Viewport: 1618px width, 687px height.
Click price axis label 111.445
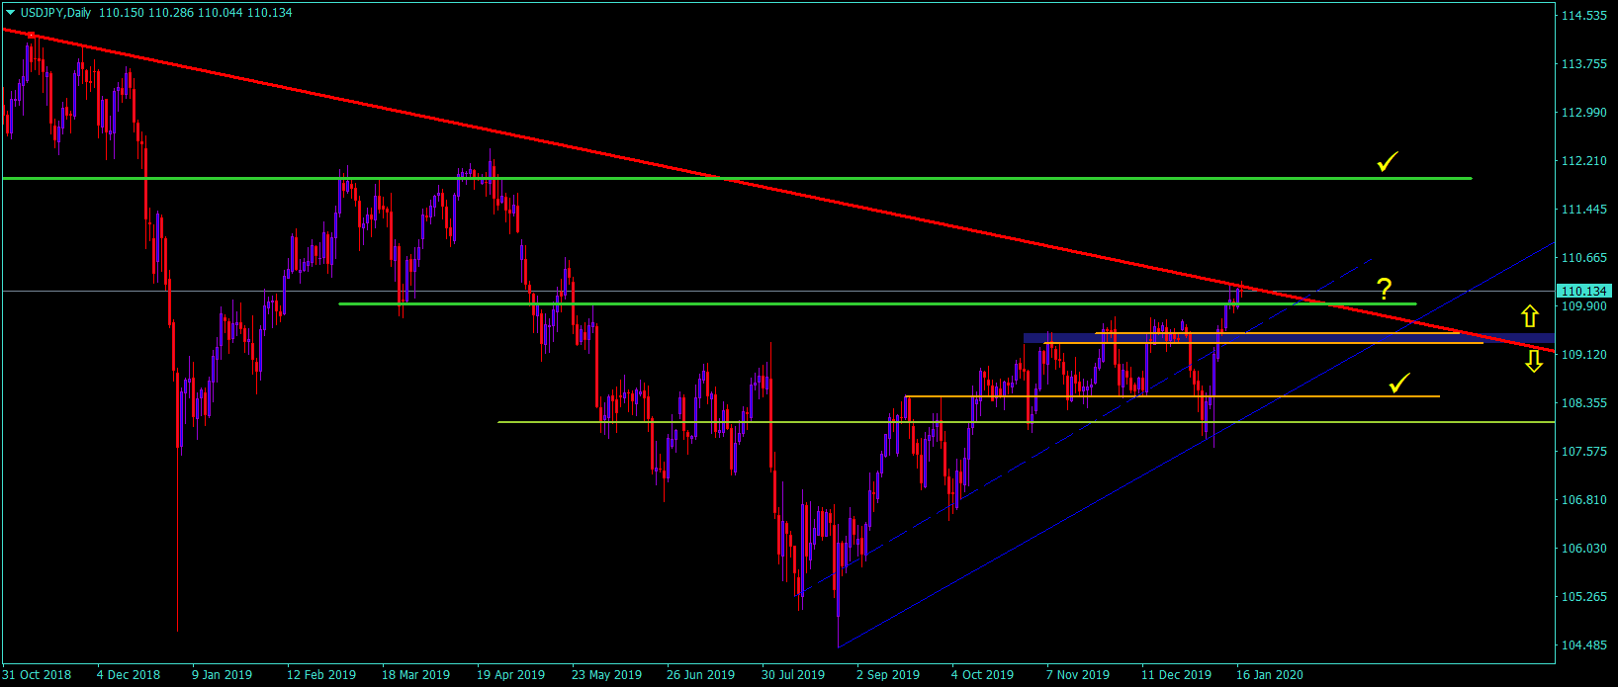[x=1583, y=210]
